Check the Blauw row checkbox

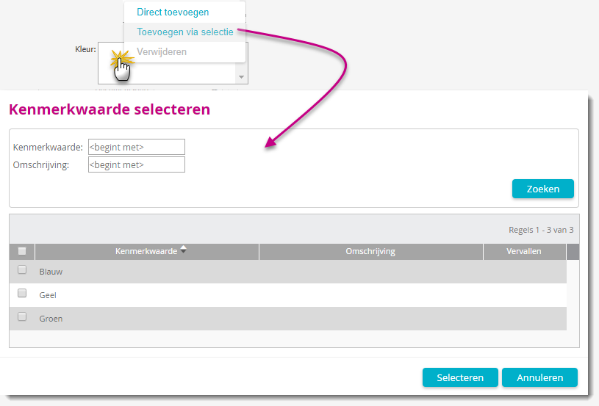(x=22, y=269)
